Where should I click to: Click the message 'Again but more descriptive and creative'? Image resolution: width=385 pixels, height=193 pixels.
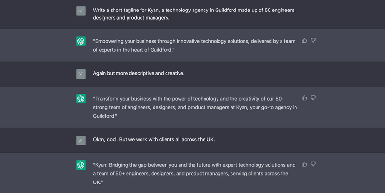pyautogui.click(x=139, y=73)
